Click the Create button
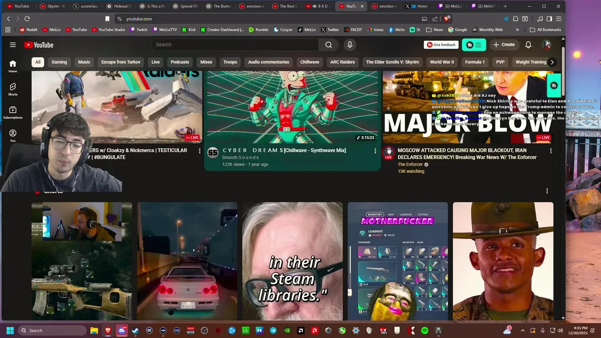The width and height of the screenshot is (601, 338). point(504,45)
